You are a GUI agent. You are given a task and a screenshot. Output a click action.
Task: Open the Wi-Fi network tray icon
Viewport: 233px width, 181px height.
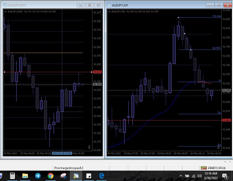coord(194,176)
